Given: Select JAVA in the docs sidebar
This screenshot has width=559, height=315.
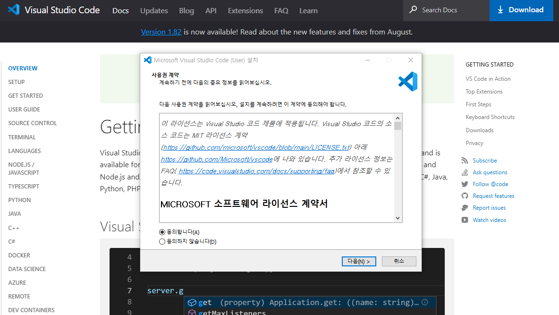Looking at the screenshot, I should point(15,213).
